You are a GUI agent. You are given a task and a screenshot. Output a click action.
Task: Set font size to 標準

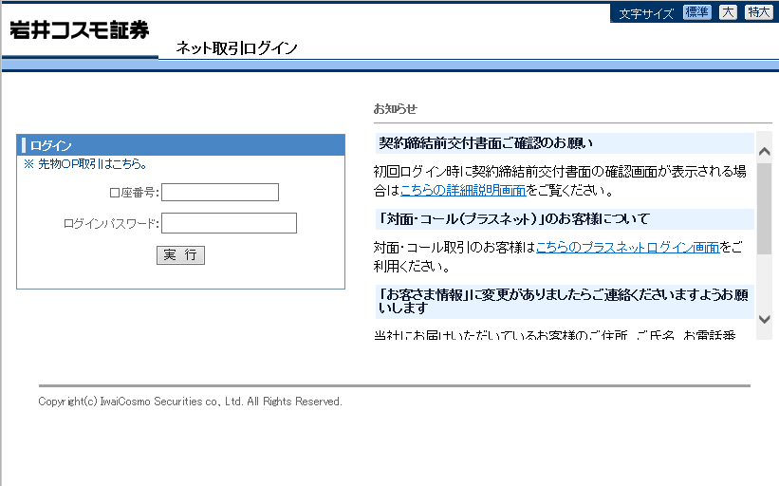coord(697,12)
